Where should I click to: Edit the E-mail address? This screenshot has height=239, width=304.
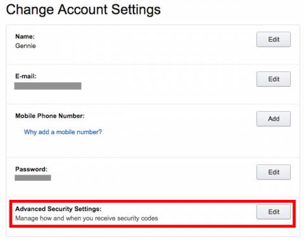point(274,79)
